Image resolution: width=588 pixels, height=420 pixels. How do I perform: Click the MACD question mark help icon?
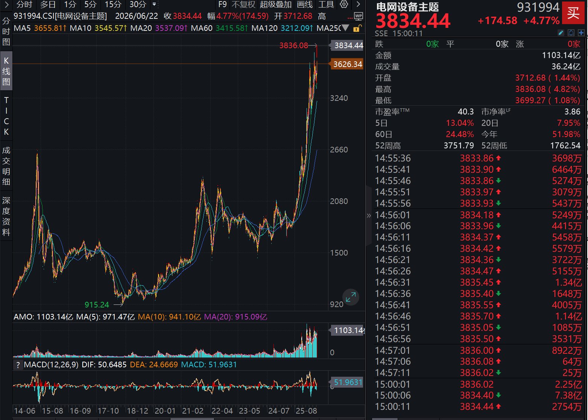pyautogui.click(x=18, y=365)
